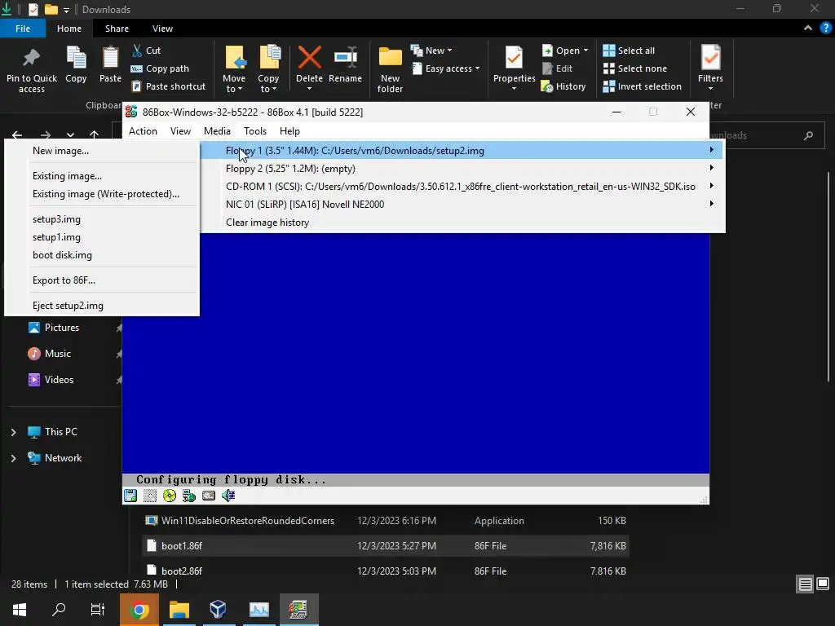Expand This PC in navigation pane

point(13,432)
